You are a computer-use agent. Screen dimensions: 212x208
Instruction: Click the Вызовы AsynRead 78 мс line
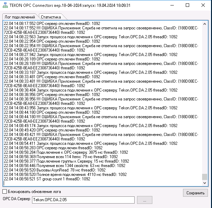pyautogui.click(x=55, y=170)
